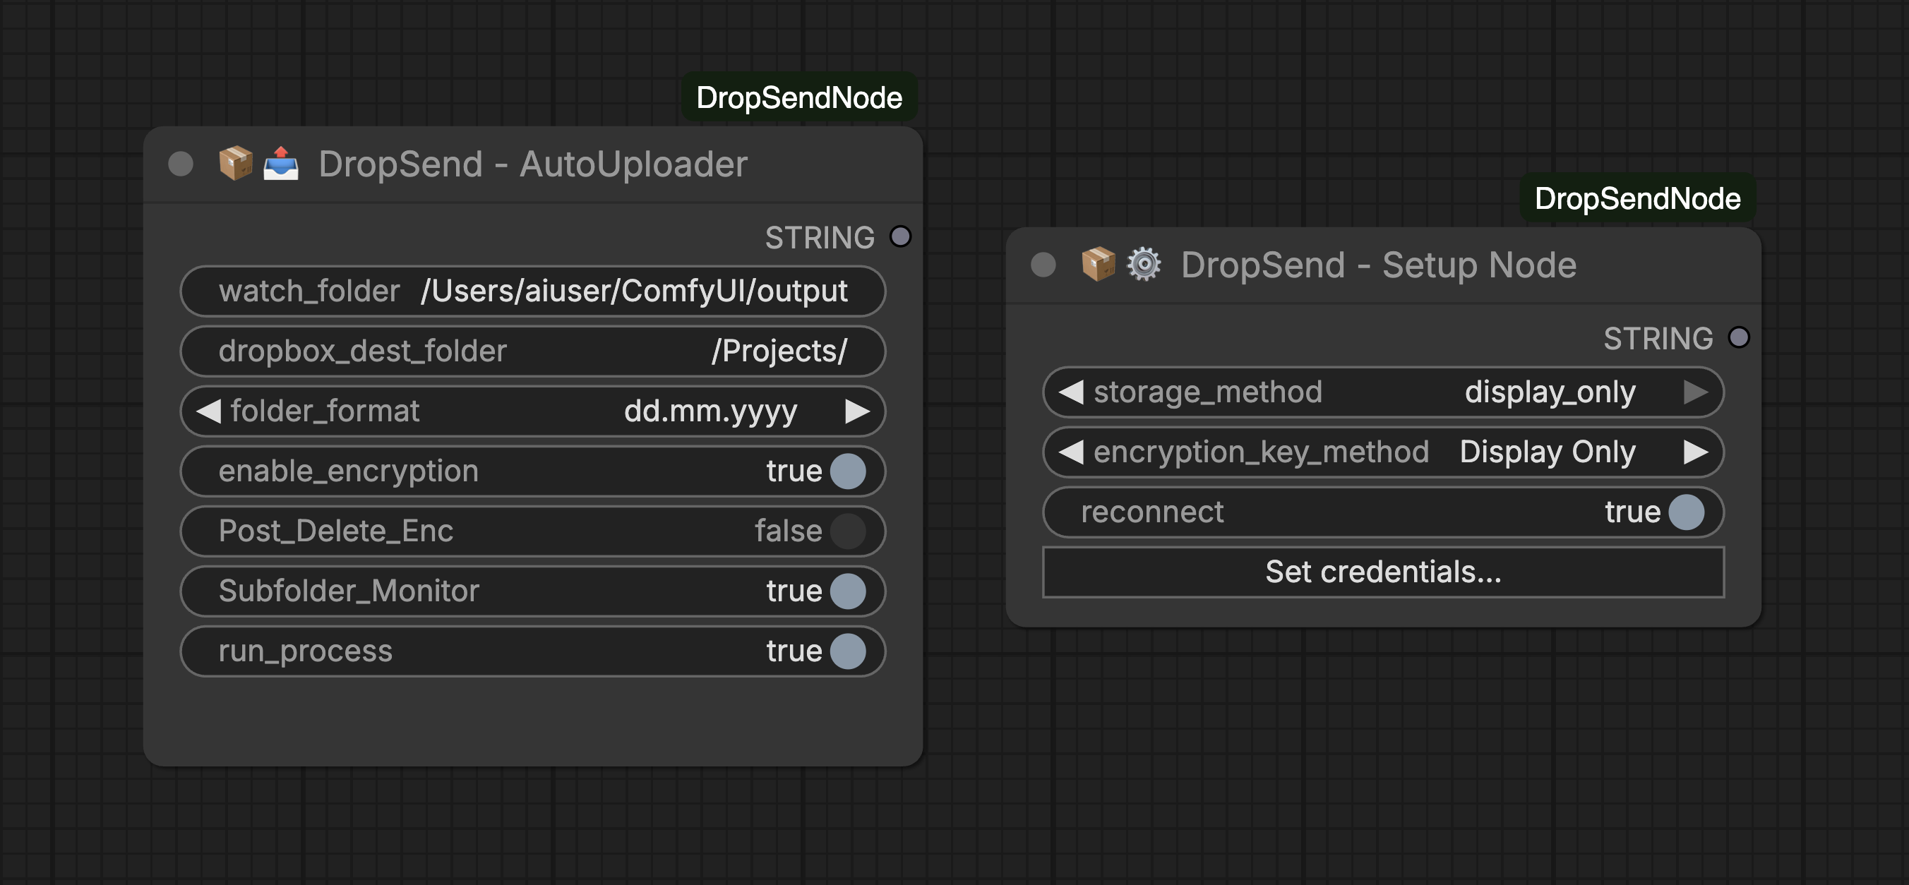This screenshot has width=1909, height=885.
Task: Click the STRING label on AutoUploader
Action: click(819, 237)
